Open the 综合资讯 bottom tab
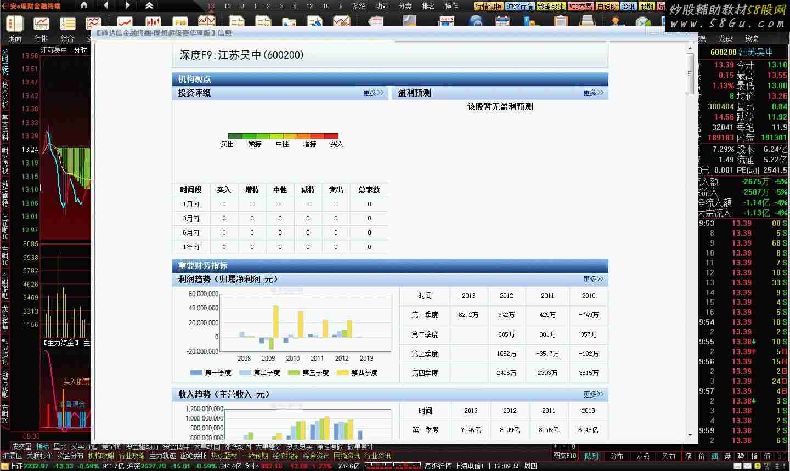 pyautogui.click(x=317, y=456)
